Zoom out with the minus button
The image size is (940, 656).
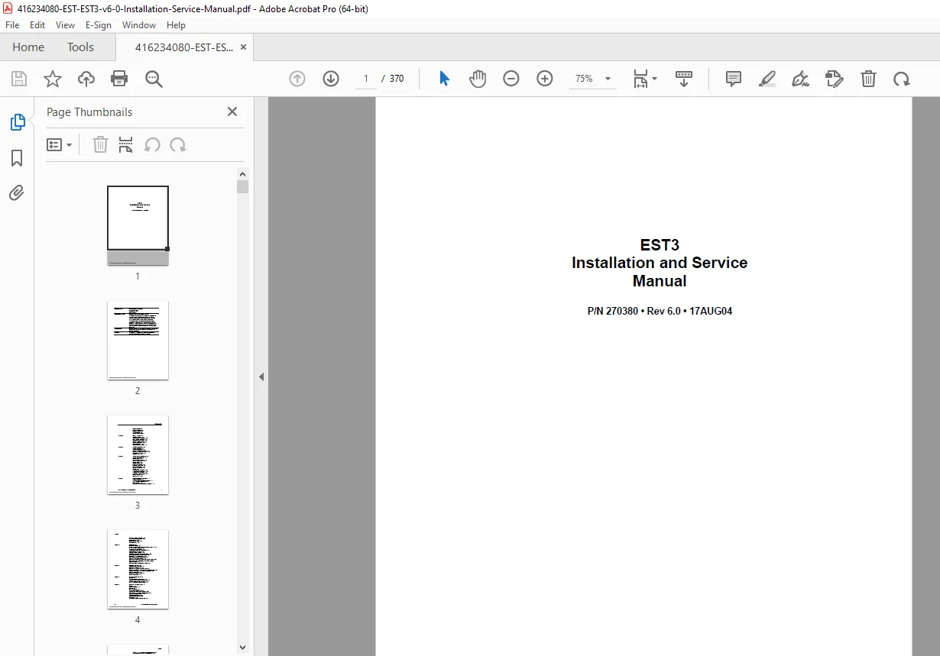click(x=511, y=79)
